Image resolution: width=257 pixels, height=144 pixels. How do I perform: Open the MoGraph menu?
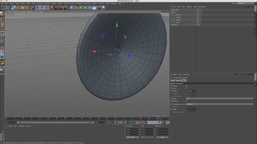(x=79, y=4)
